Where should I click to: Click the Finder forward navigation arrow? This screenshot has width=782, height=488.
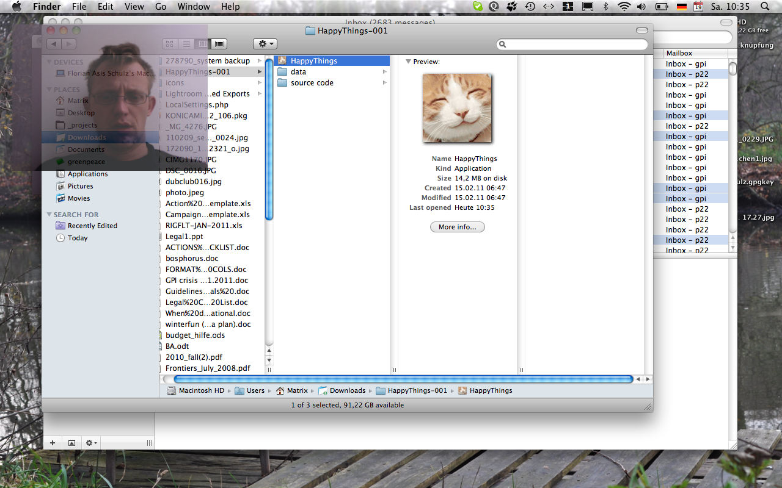(68, 44)
